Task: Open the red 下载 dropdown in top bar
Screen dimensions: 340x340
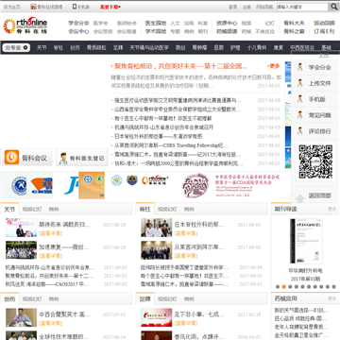Action: pos(110,7)
